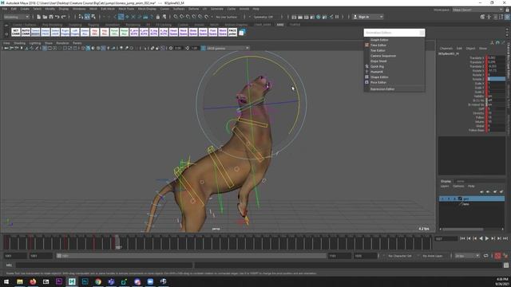The width and height of the screenshot is (511, 287).
Task: Click the blue cube shelf icon
Action: click(x=242, y=32)
